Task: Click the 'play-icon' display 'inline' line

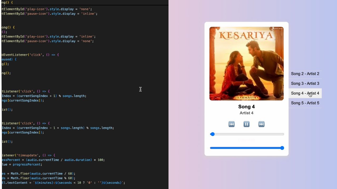Action: (x=48, y=36)
